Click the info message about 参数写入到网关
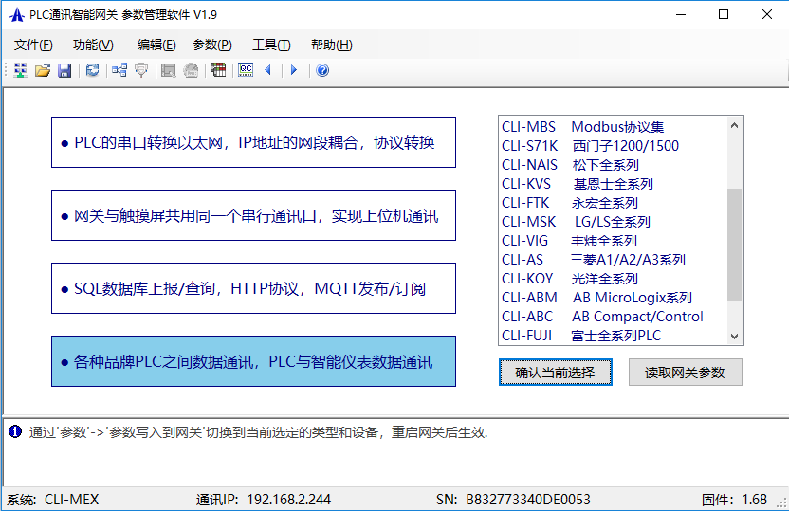The width and height of the screenshot is (789, 511). [x=258, y=432]
